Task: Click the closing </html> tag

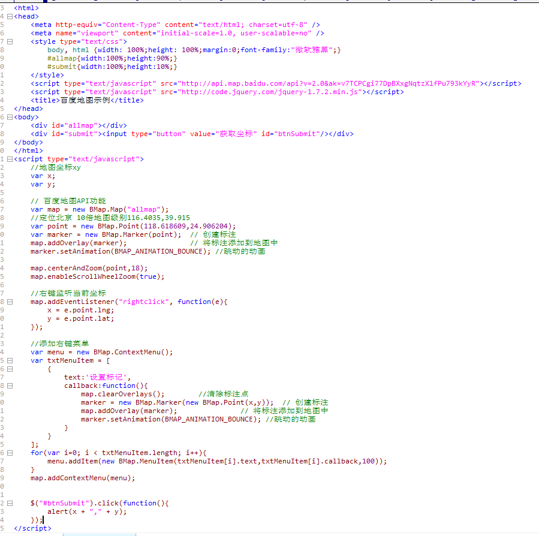Action: [29, 150]
